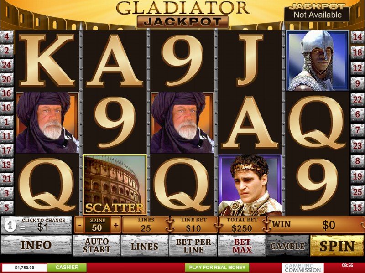
Task: Select payline marker number 14
Action: [x=357, y=37]
